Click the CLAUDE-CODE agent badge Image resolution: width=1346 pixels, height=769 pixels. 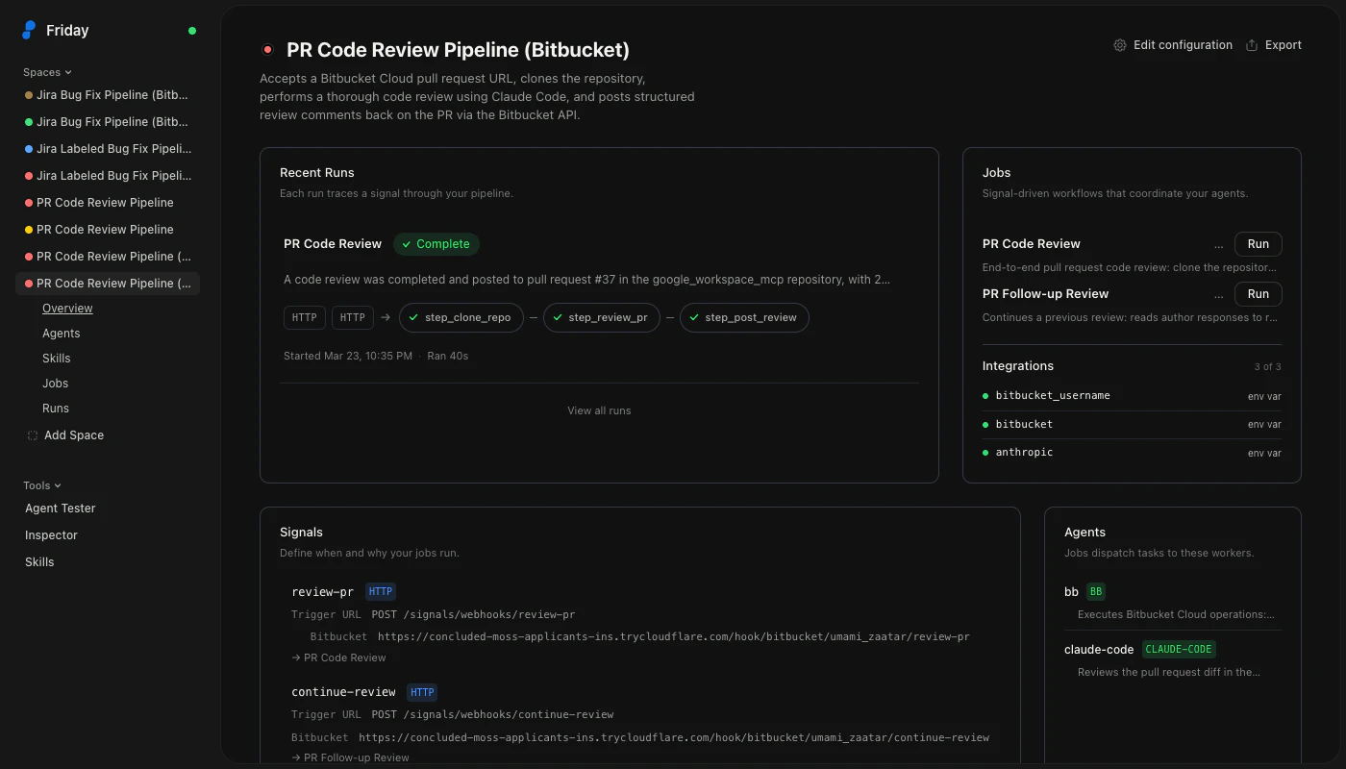click(x=1179, y=650)
